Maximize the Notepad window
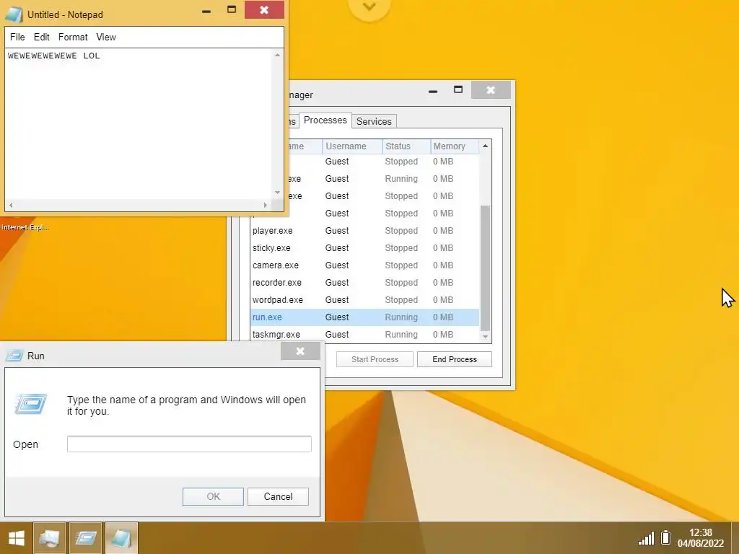Screen dimensions: 739x554 tap(232, 9)
